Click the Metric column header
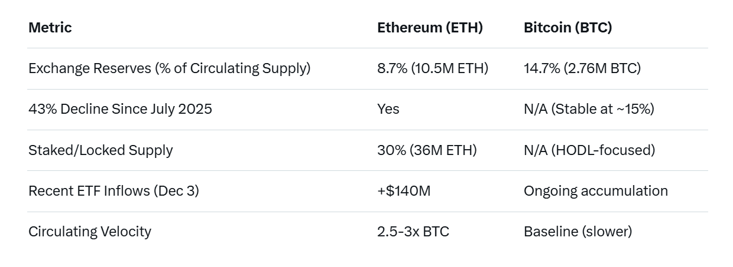Image resolution: width=733 pixels, height=267 pixels. (50, 28)
